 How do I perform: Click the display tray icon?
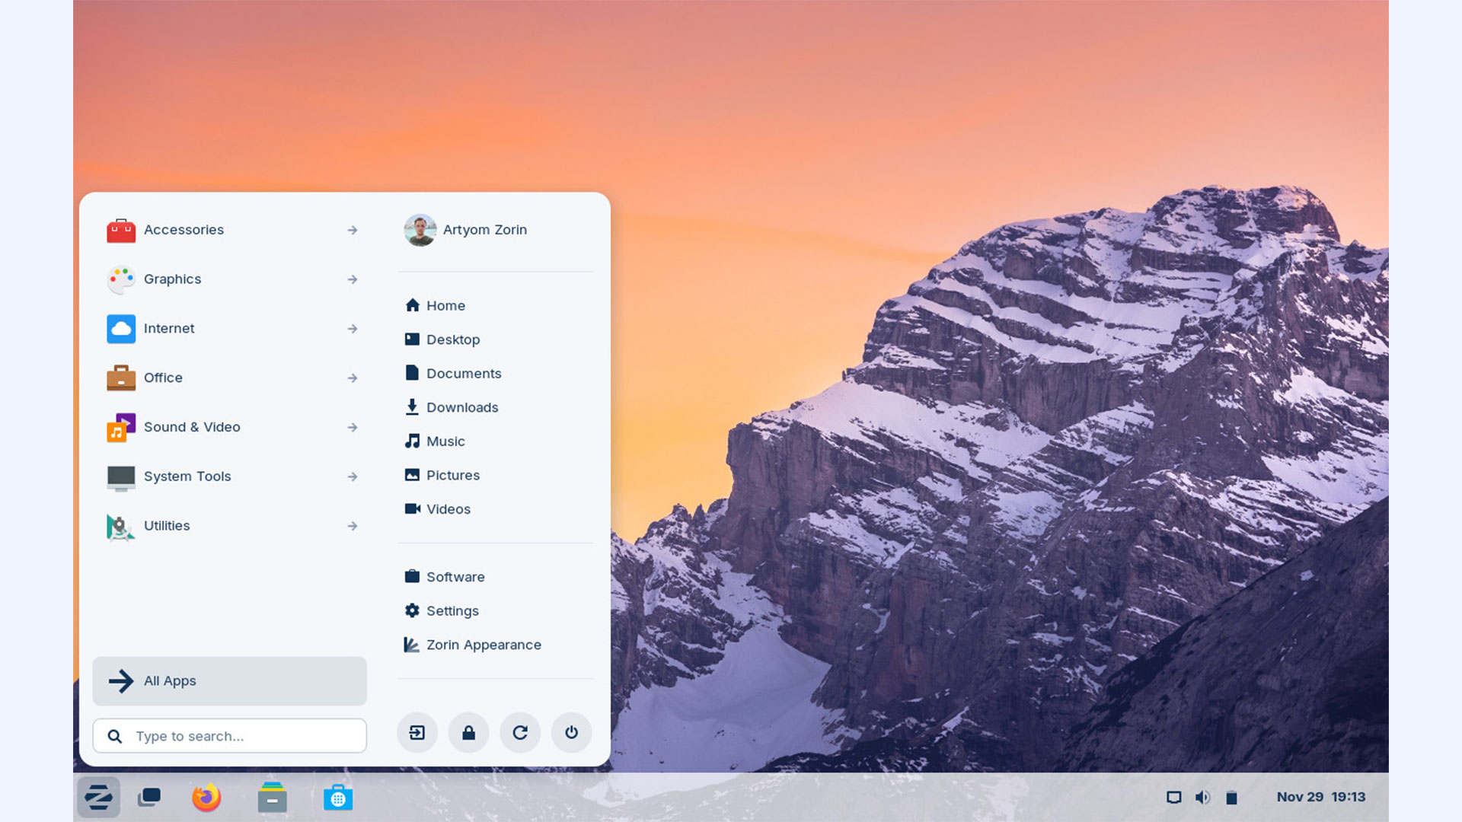pos(1174,798)
